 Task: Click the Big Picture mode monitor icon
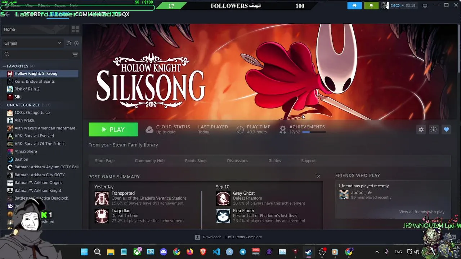coord(425,6)
